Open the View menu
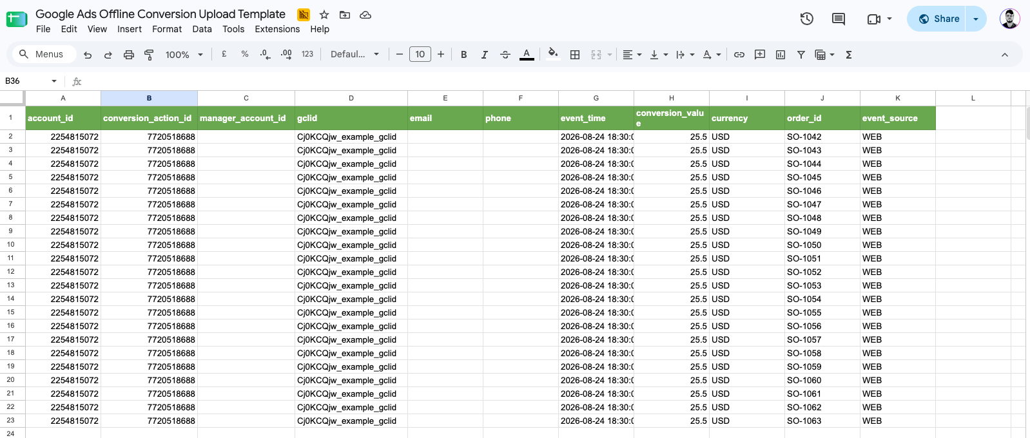The height and width of the screenshot is (438, 1030). pyautogui.click(x=97, y=29)
